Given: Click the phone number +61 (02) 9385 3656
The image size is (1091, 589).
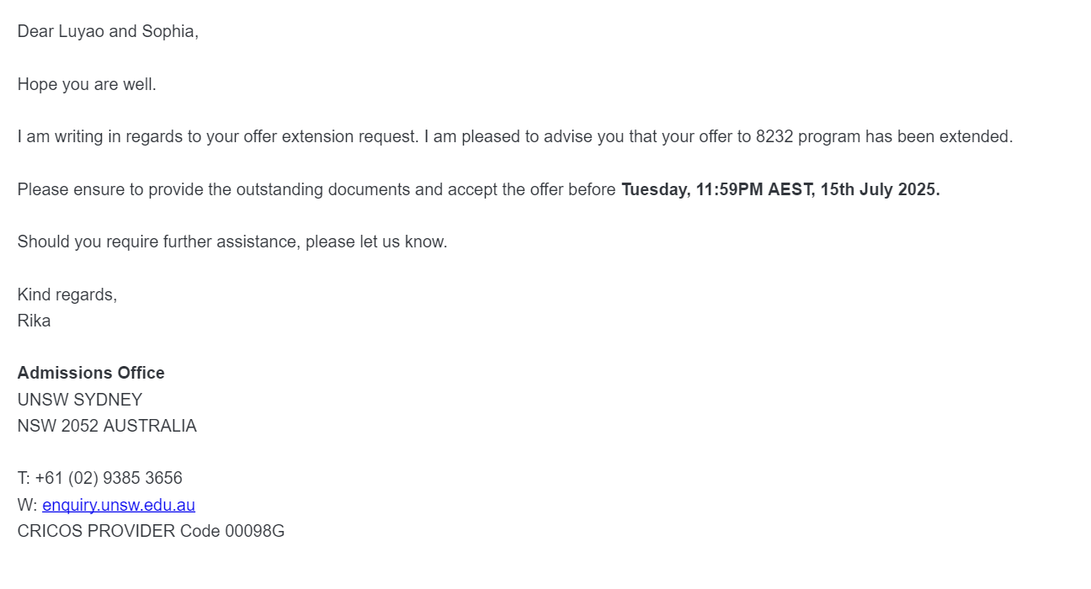Looking at the screenshot, I should click(x=109, y=478).
